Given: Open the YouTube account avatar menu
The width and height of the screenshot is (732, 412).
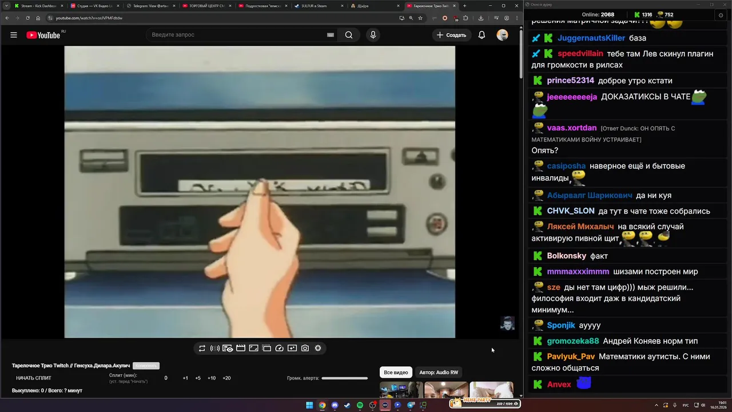Looking at the screenshot, I should 503,35.
